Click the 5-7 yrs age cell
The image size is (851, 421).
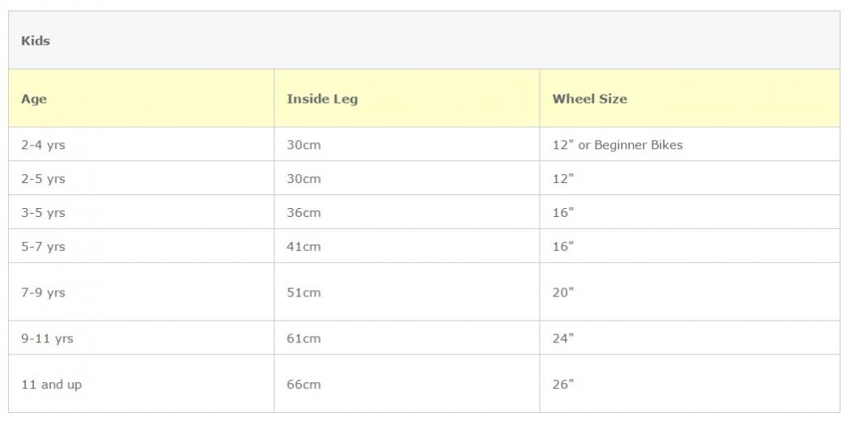tap(43, 246)
